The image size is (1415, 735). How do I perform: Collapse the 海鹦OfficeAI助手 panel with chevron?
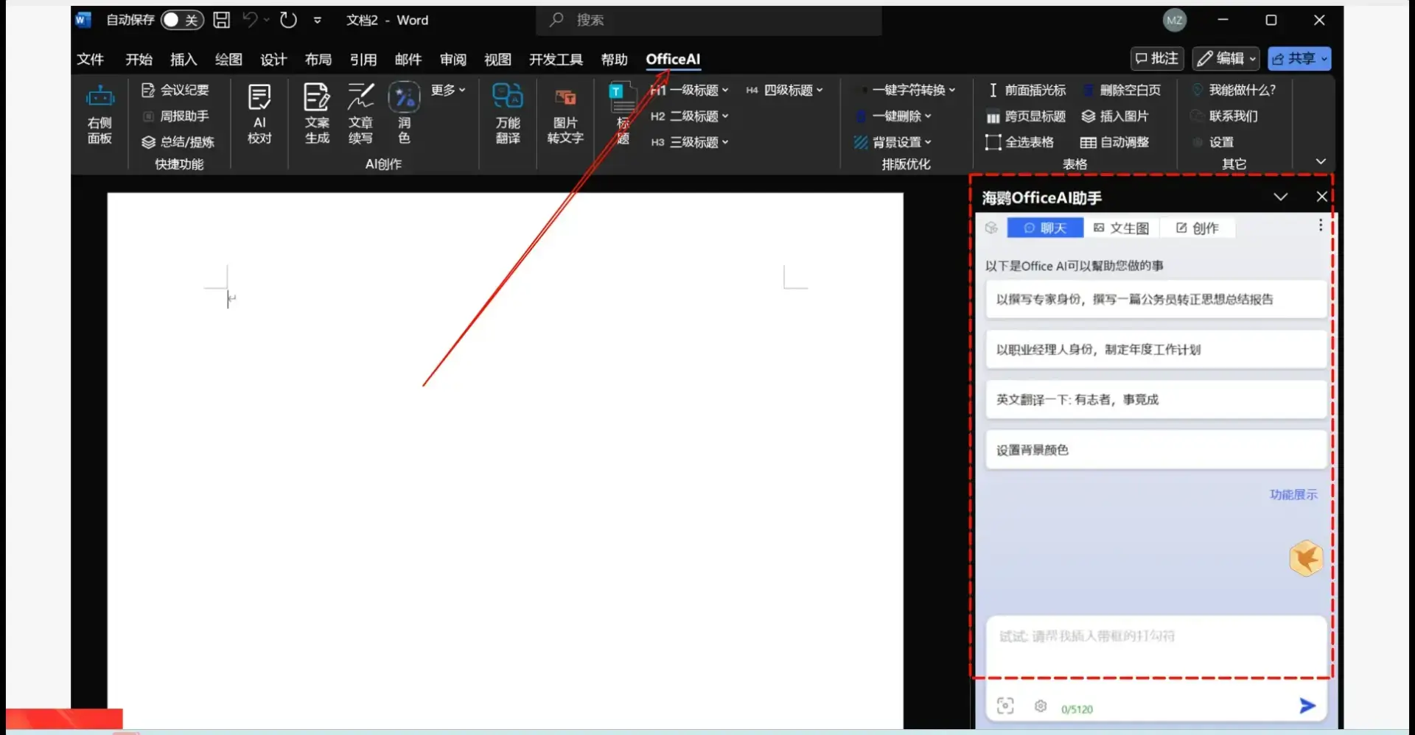pyautogui.click(x=1281, y=197)
